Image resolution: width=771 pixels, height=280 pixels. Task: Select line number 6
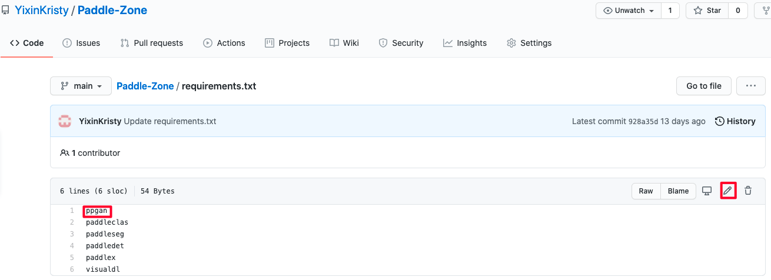click(72, 269)
